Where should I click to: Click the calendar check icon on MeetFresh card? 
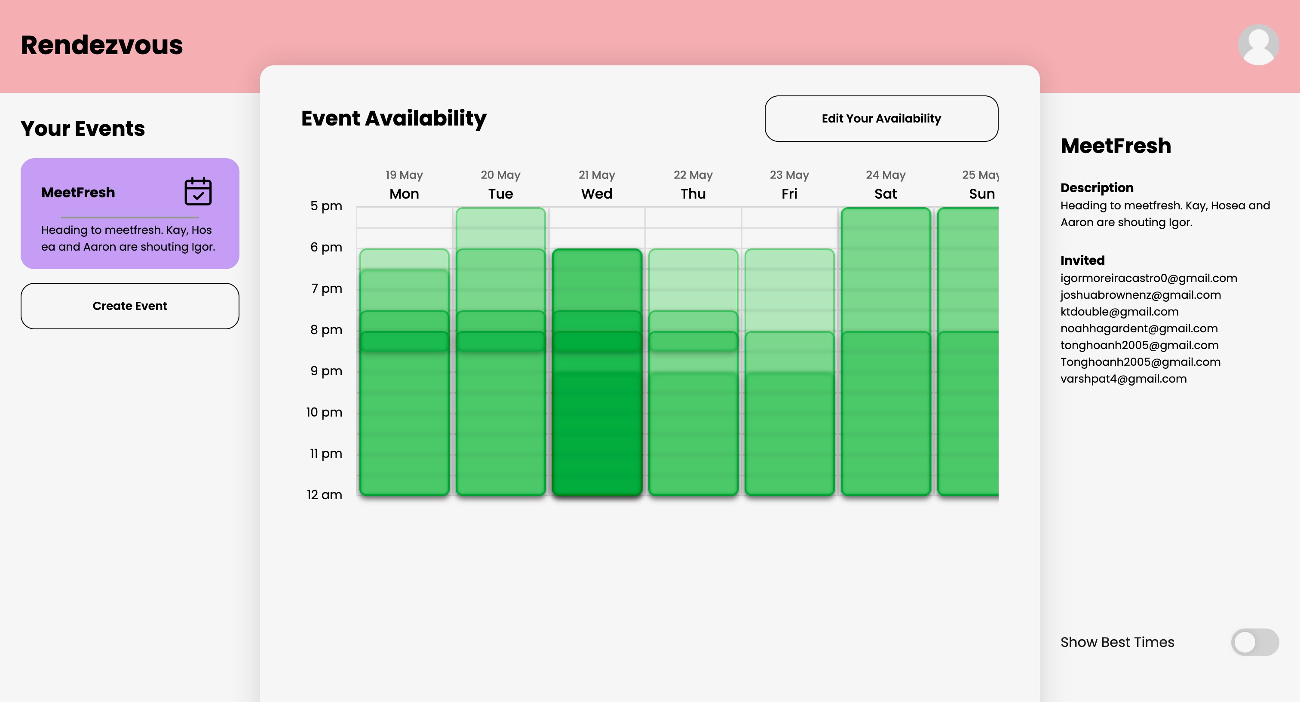pos(198,191)
